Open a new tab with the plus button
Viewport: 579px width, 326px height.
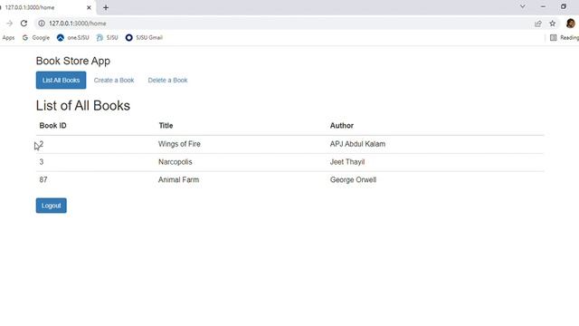(x=106, y=7)
